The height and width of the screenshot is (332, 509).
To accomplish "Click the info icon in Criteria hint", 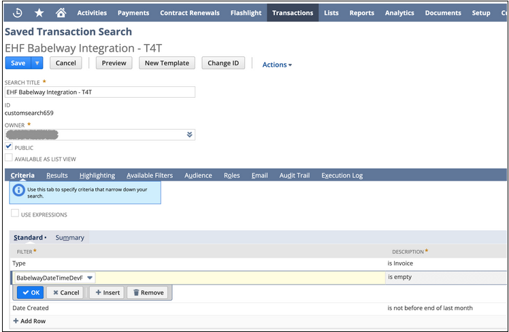I will pyautogui.click(x=18, y=190).
